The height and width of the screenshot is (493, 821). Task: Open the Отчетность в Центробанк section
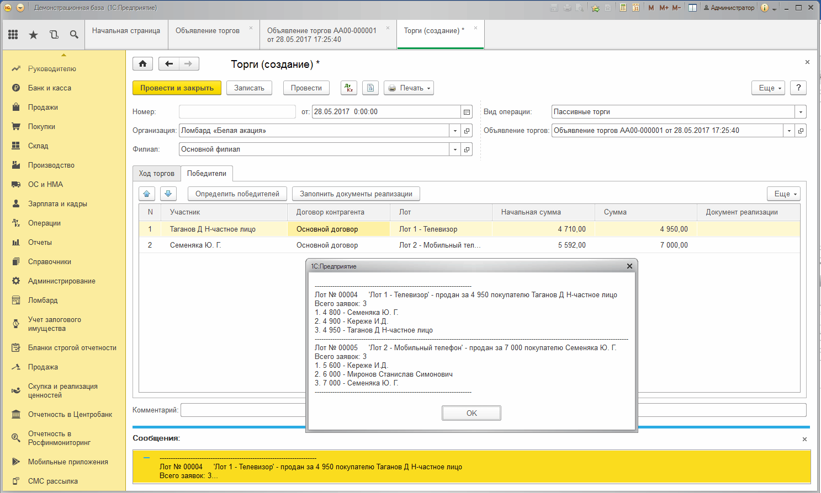point(70,415)
